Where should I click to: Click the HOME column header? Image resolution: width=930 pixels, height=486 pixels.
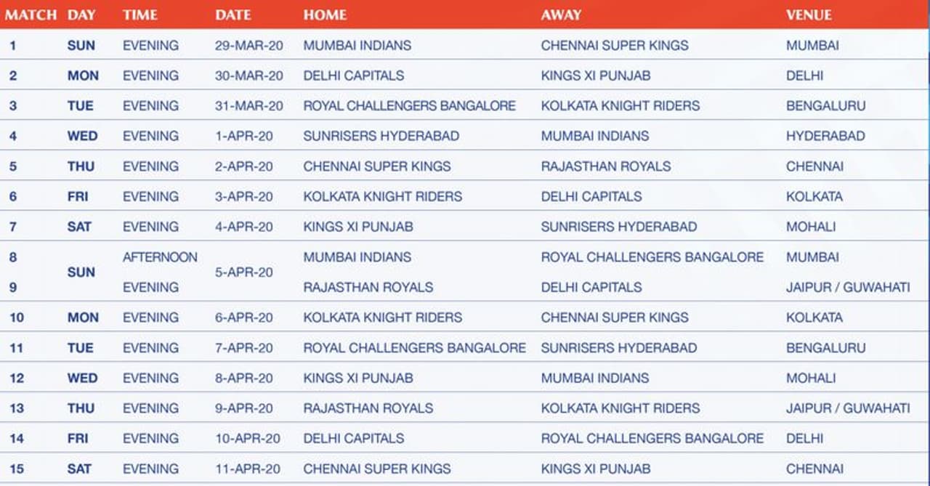tap(325, 15)
